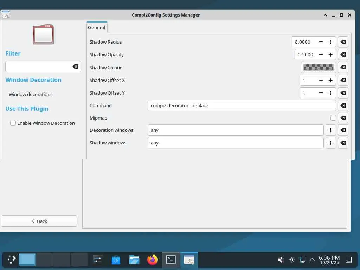Switch to virtual desktop four in pager

point(79,260)
